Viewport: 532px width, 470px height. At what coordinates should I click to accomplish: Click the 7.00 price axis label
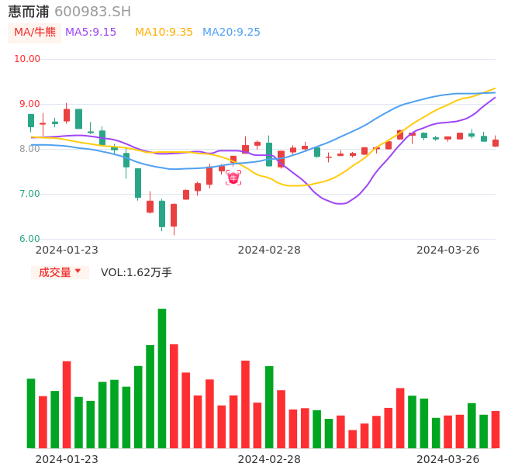click(x=29, y=194)
